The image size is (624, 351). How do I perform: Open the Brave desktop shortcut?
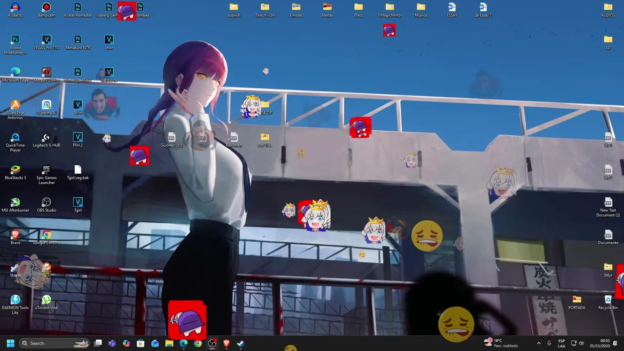(x=15, y=237)
